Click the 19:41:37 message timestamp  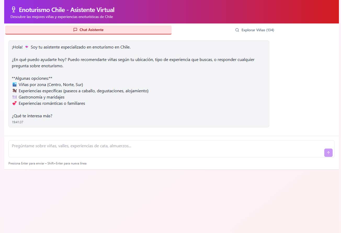(x=18, y=122)
